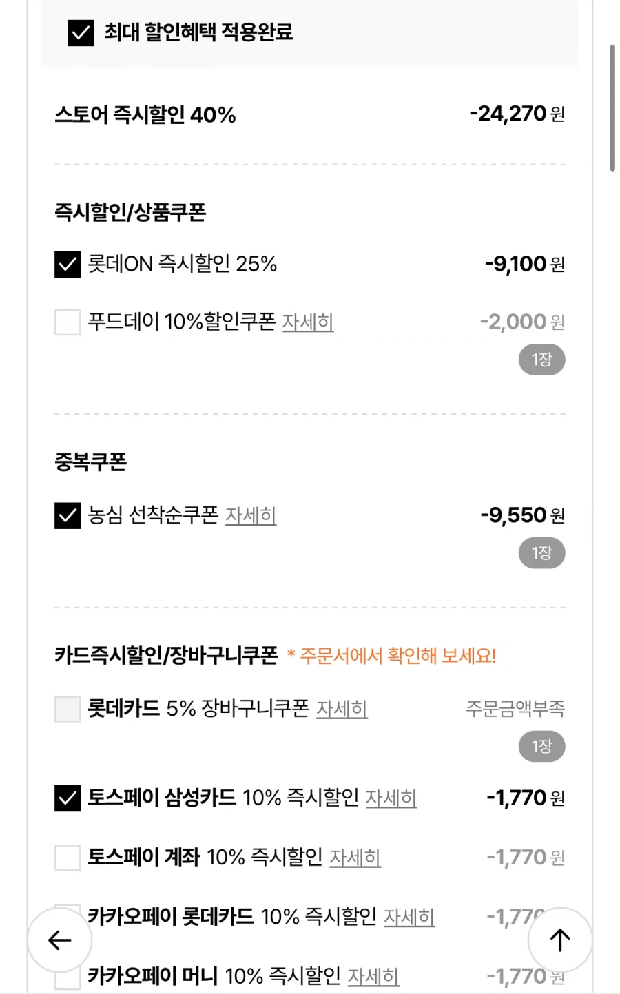Tap the 1장 badge under 푸드데이 coupon
The width and height of the screenshot is (620, 994).
click(541, 360)
